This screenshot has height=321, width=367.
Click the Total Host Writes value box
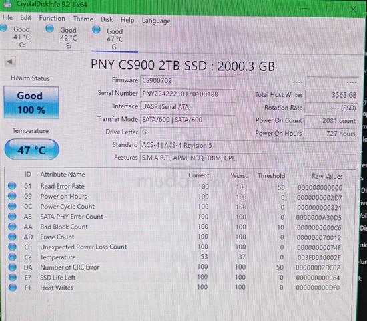[332, 95]
